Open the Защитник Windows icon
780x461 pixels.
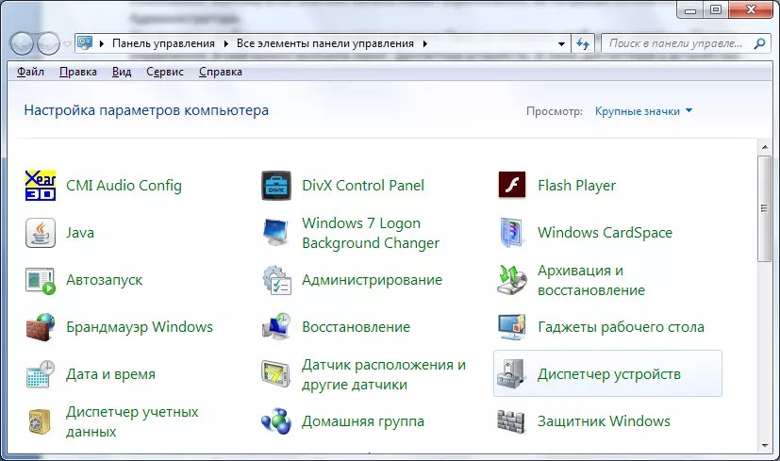click(511, 421)
